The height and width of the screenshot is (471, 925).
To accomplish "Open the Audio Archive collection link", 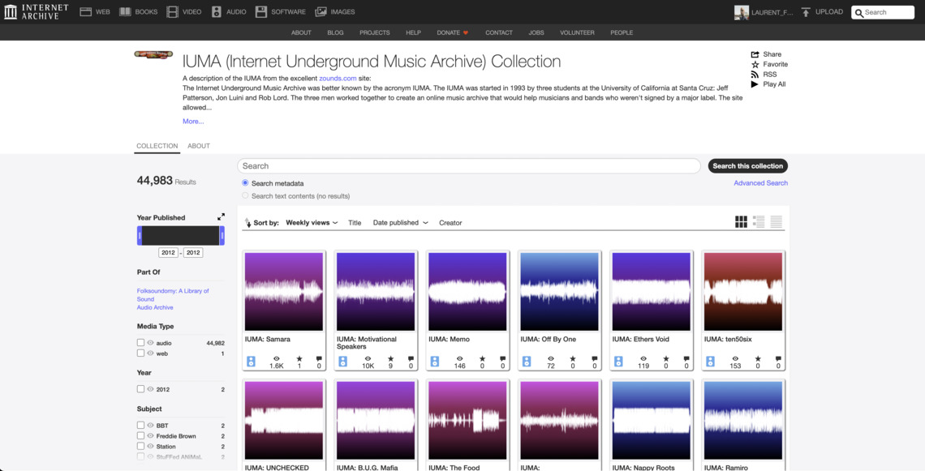I will (155, 308).
